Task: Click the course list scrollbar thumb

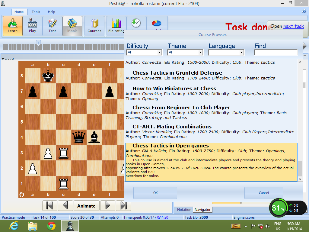Action: coord(300,169)
